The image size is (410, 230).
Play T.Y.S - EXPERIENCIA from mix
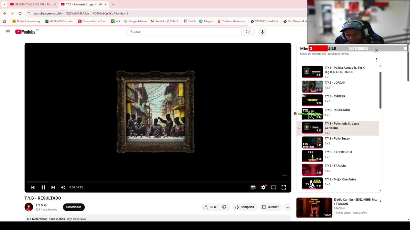tap(338, 156)
